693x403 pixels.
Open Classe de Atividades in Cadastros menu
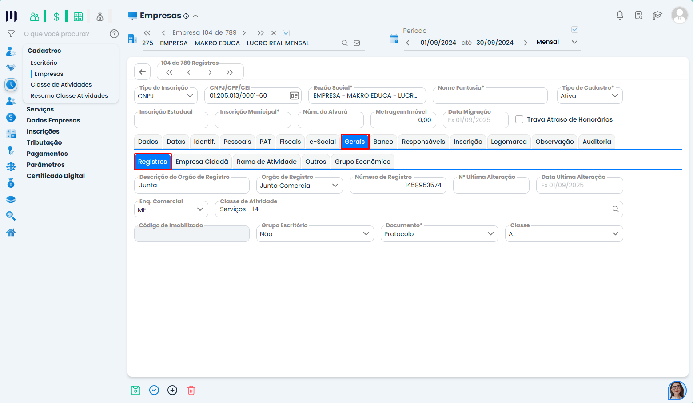point(61,84)
